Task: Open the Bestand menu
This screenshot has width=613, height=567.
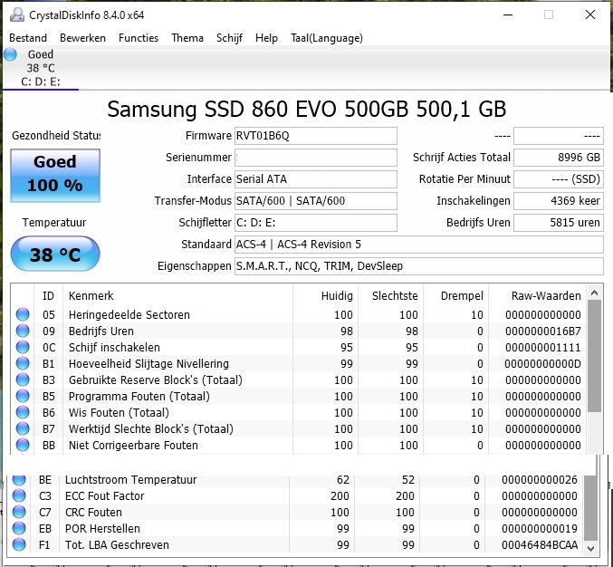Action: pos(28,38)
